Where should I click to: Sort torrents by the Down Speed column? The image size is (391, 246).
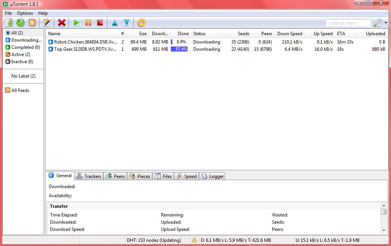tap(289, 34)
